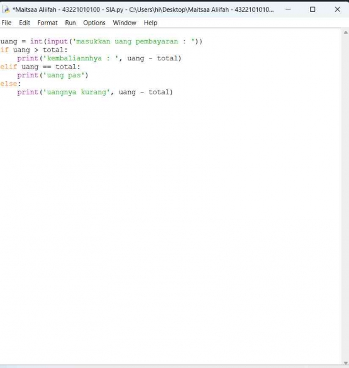Click the Python IDLE file icon in title bar

6,9
